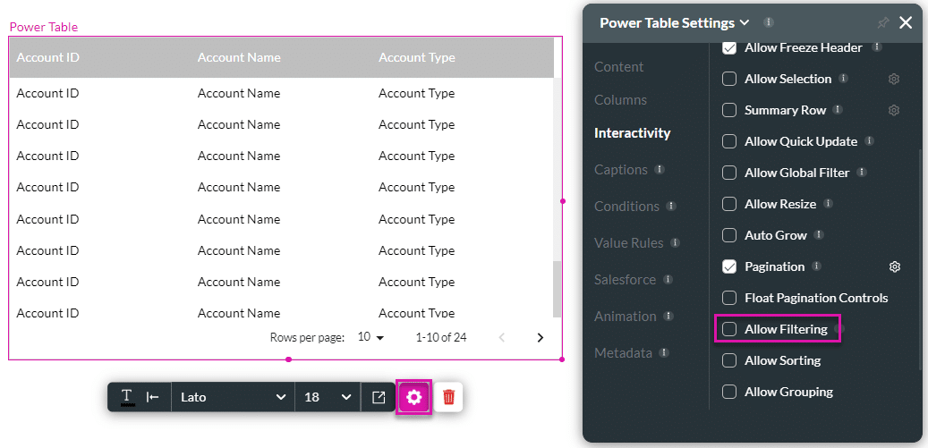The image size is (928, 448).
Task: Enable Auto Grow checkbox
Action: [x=729, y=235]
